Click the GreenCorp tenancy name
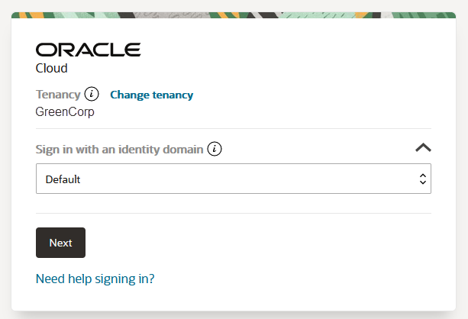The height and width of the screenshot is (319, 468). pyautogui.click(x=65, y=111)
